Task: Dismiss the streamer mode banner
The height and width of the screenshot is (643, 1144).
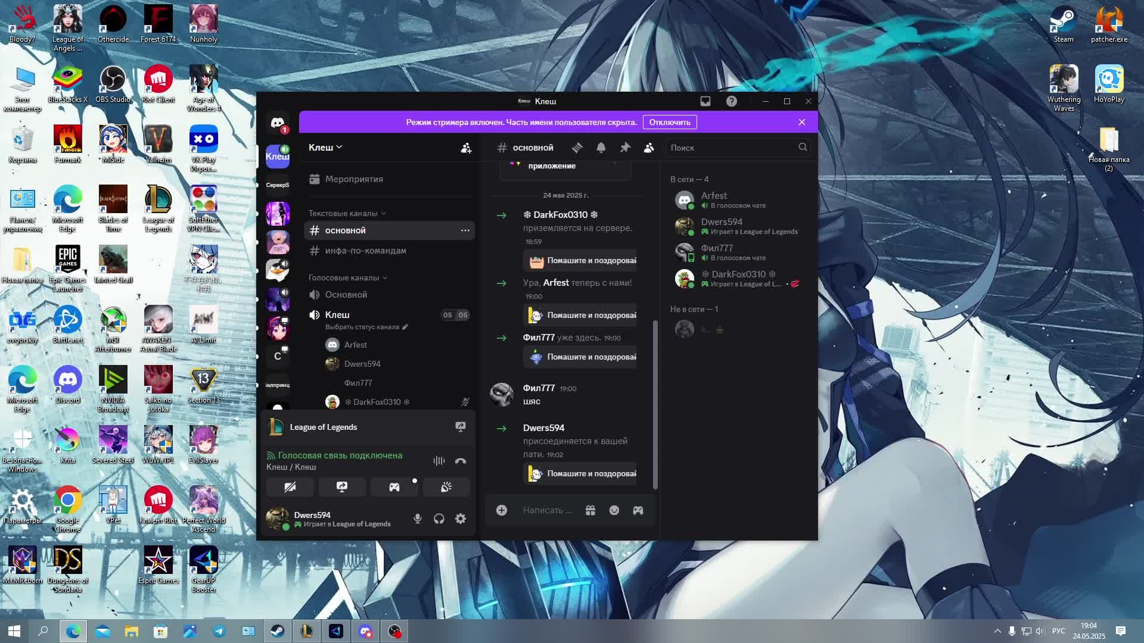Action: 801,122
